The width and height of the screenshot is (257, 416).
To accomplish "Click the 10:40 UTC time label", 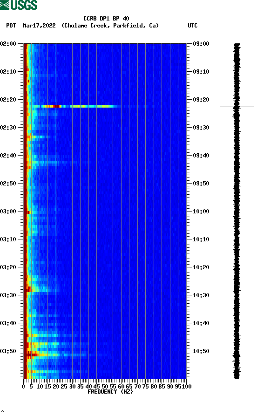I will click(x=201, y=323).
